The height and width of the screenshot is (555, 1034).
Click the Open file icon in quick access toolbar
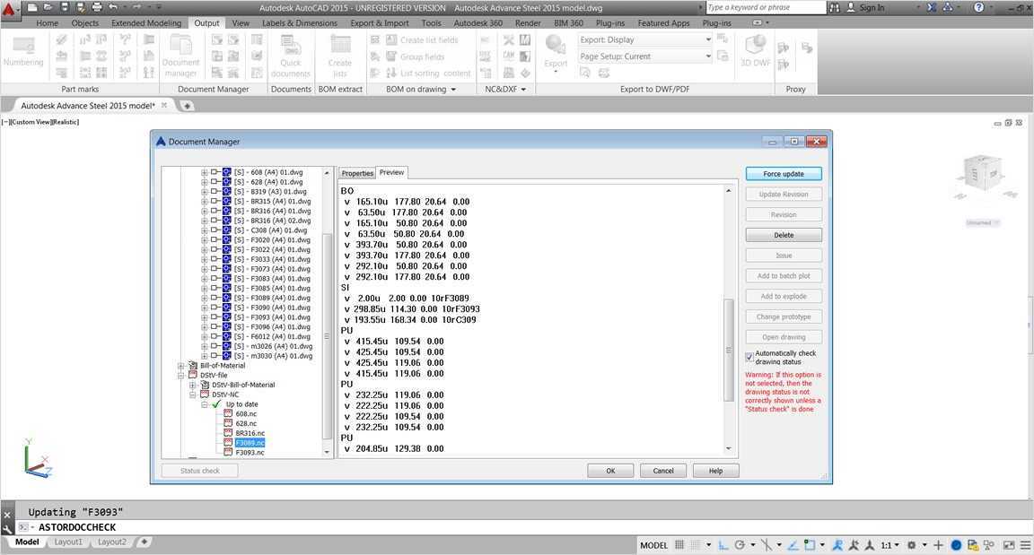tap(48, 7)
